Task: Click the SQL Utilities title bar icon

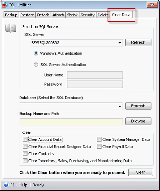Action: [5, 5]
